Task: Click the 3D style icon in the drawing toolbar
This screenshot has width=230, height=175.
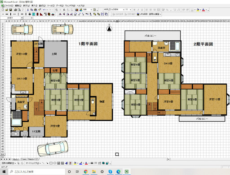Action: point(107,163)
